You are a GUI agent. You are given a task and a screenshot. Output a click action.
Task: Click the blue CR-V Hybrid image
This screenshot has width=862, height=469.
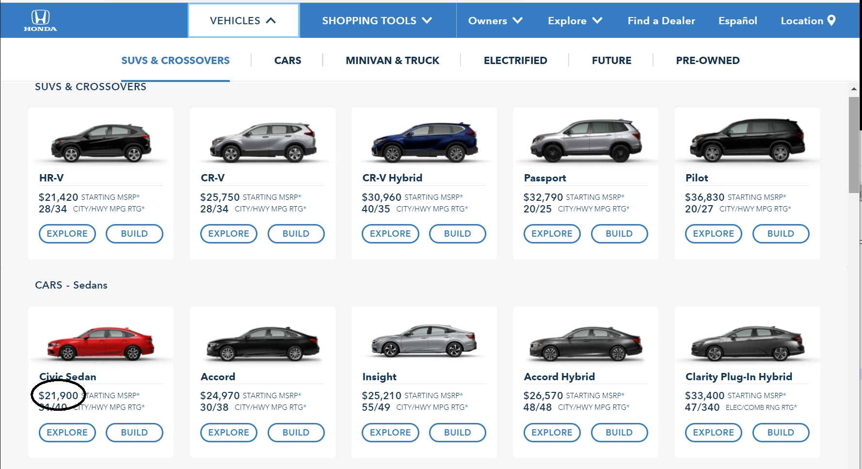point(424,142)
